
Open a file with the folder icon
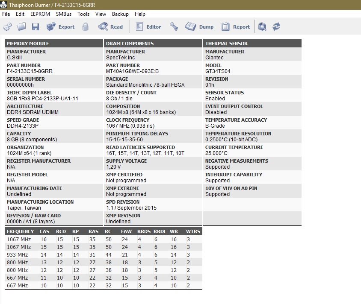tap(21, 26)
